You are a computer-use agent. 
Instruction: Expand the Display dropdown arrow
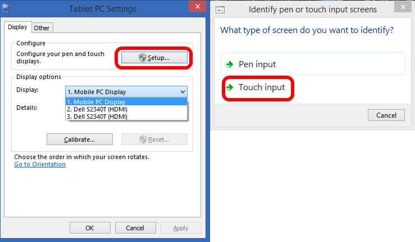[183, 92]
